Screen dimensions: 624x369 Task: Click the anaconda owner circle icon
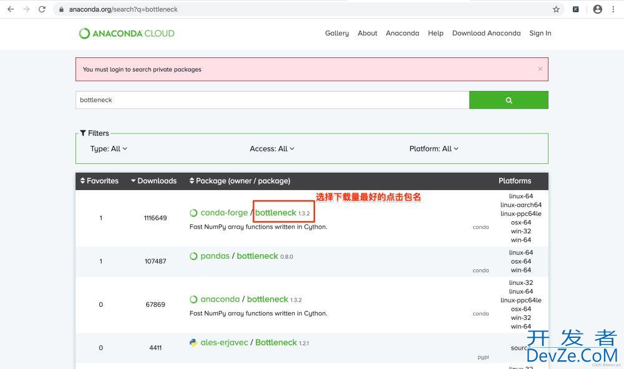point(193,299)
